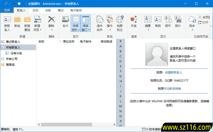213x132 pixels.
Task: Click the 打开 open button in cloud group
Action: point(203,23)
